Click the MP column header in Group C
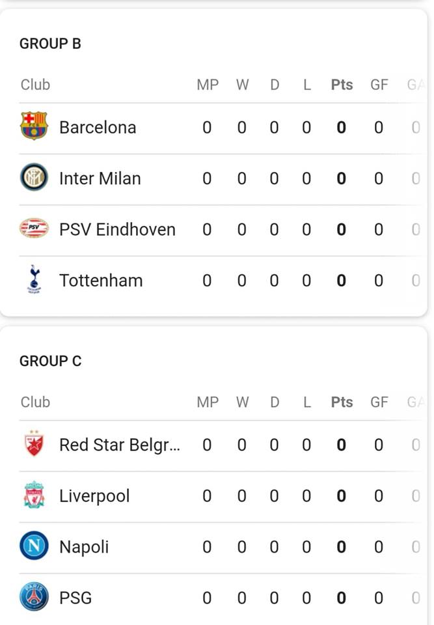This screenshot has width=434, height=625. 208,402
